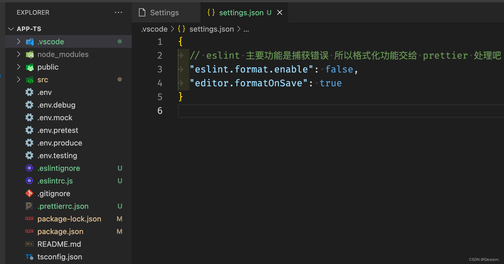Expand the src folder chevron

[x=18, y=80]
